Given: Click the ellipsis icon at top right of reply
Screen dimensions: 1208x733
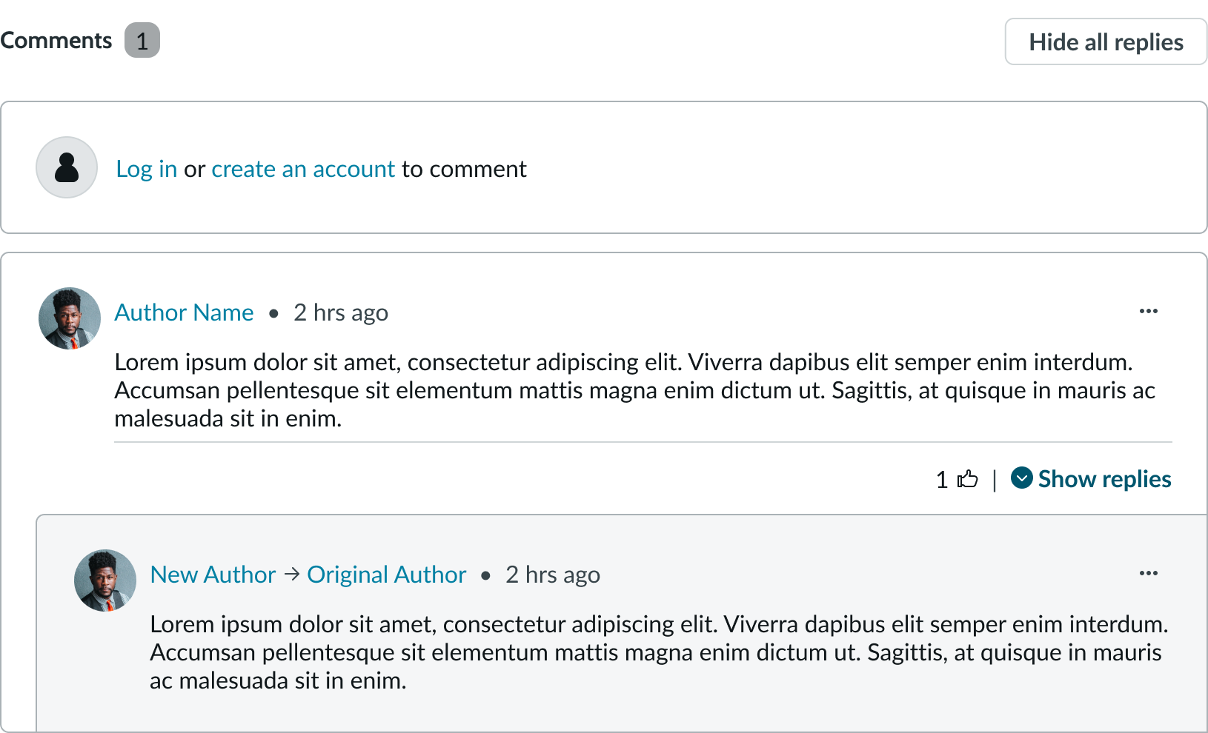Looking at the screenshot, I should 1148,573.
